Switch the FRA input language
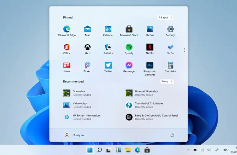The height and width of the screenshot is (155, 237). coord(225,150)
